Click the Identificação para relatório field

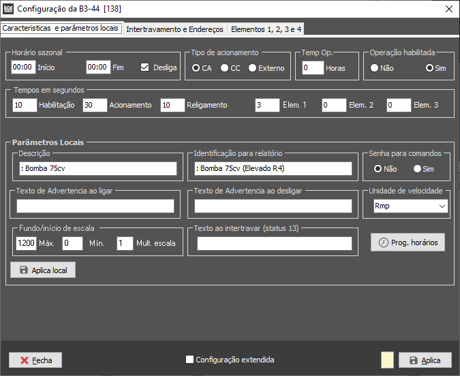click(273, 169)
